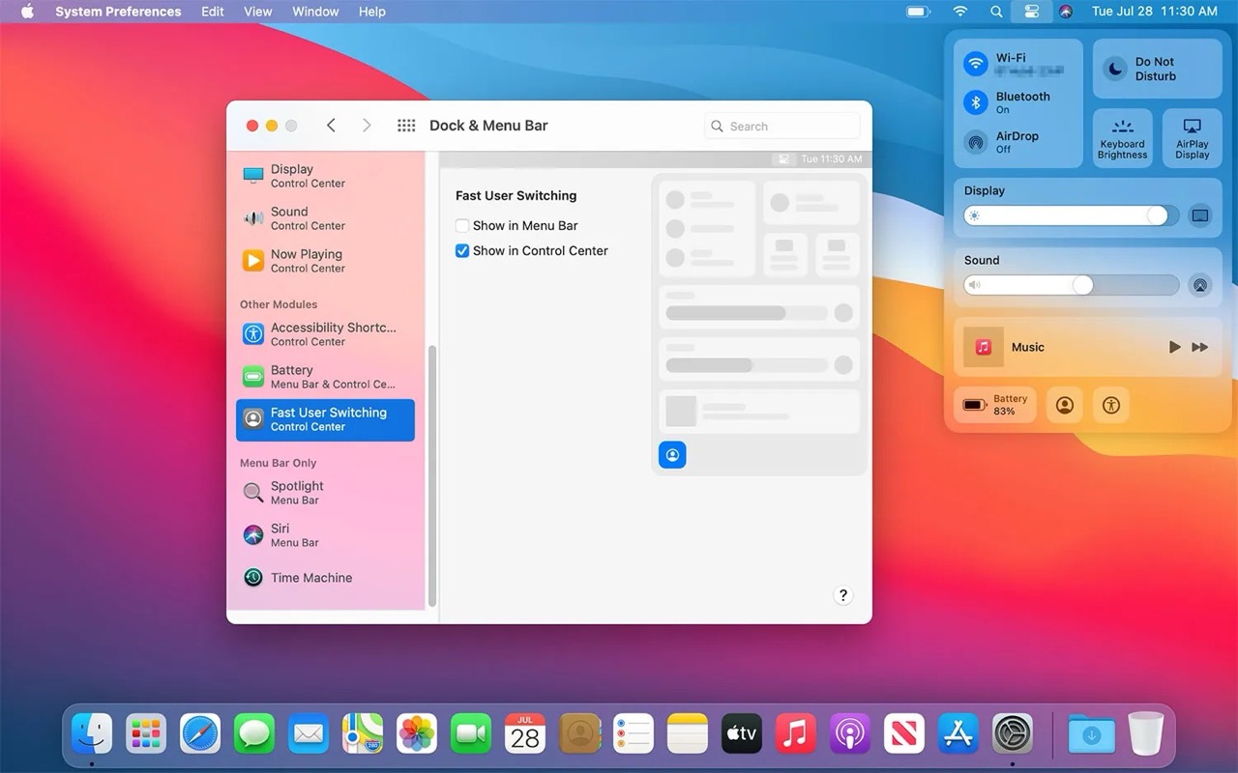This screenshot has width=1238, height=773.
Task: Open the Apple menu
Action: (27, 12)
